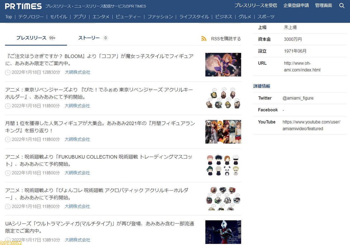350x245 pixels.
Task: Click the 東京リベンジャーズ keychains thumbnail
Action: pos(223,98)
